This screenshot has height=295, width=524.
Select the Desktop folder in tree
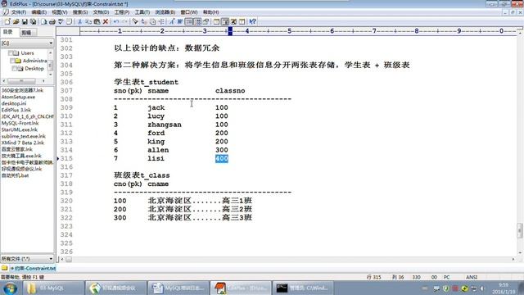(x=34, y=68)
